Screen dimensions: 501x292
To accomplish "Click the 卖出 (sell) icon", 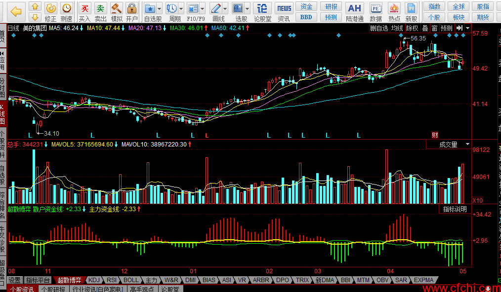I will [x=100, y=9].
